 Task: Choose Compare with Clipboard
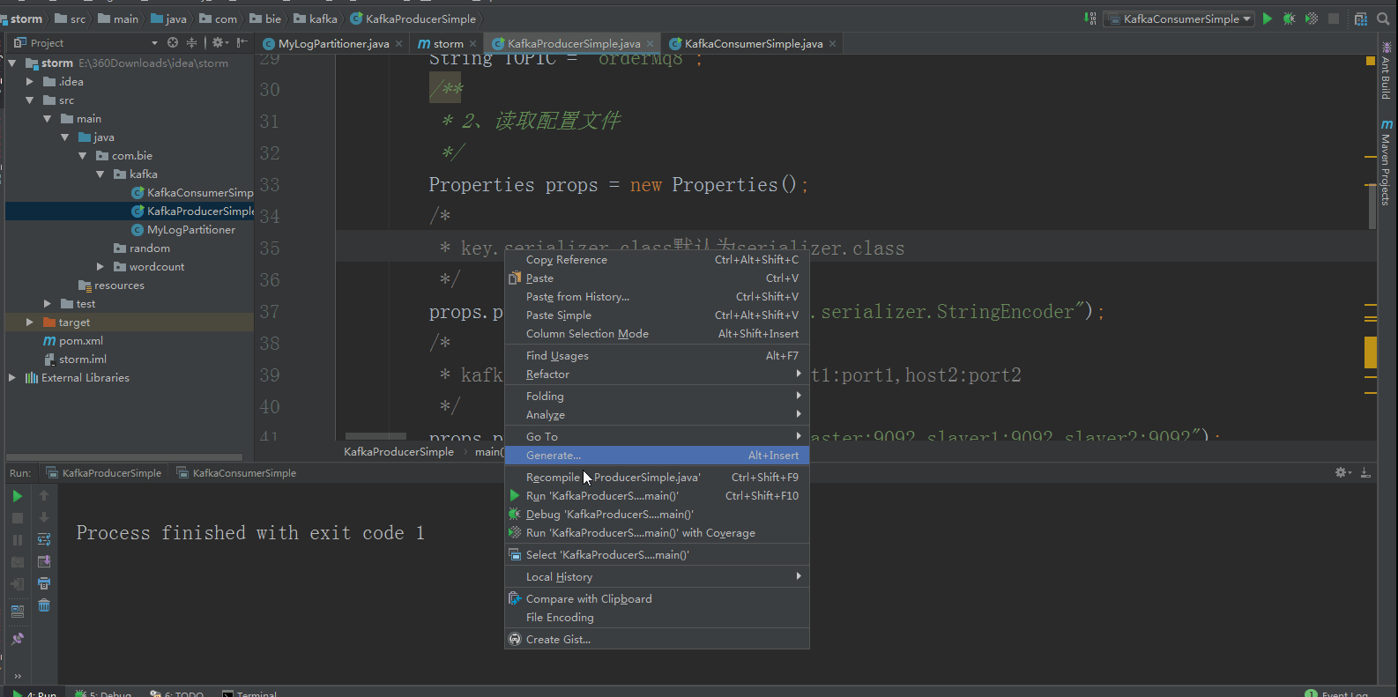tap(657, 599)
